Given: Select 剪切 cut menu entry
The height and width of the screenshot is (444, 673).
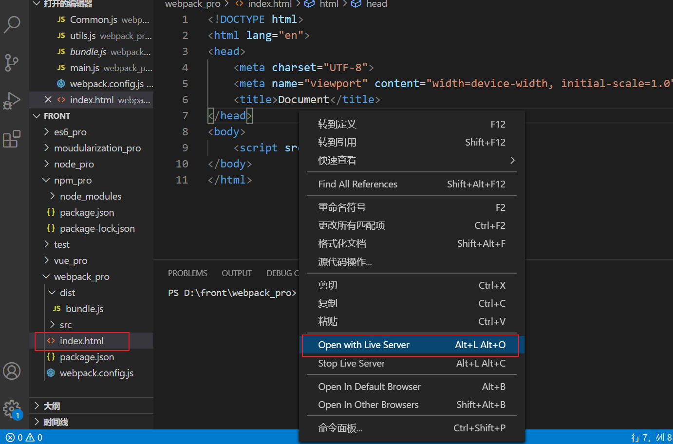Looking at the screenshot, I should click(411, 285).
